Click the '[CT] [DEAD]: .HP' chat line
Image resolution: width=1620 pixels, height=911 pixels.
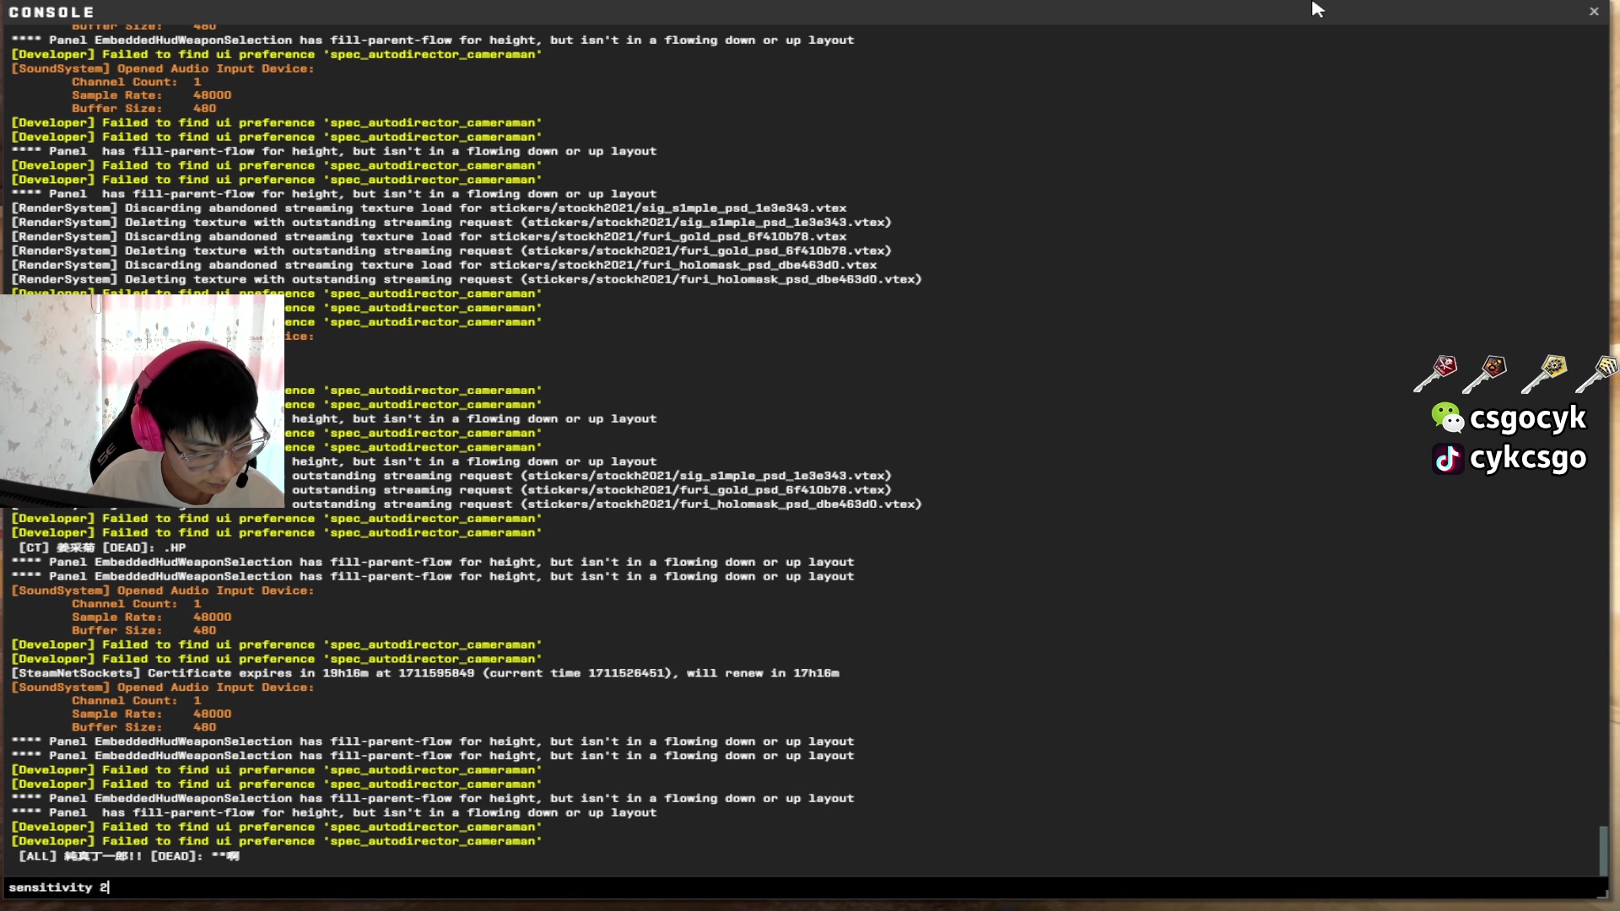pyautogui.click(x=102, y=547)
